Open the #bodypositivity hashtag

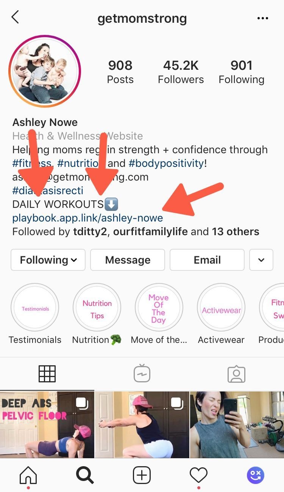[167, 163]
